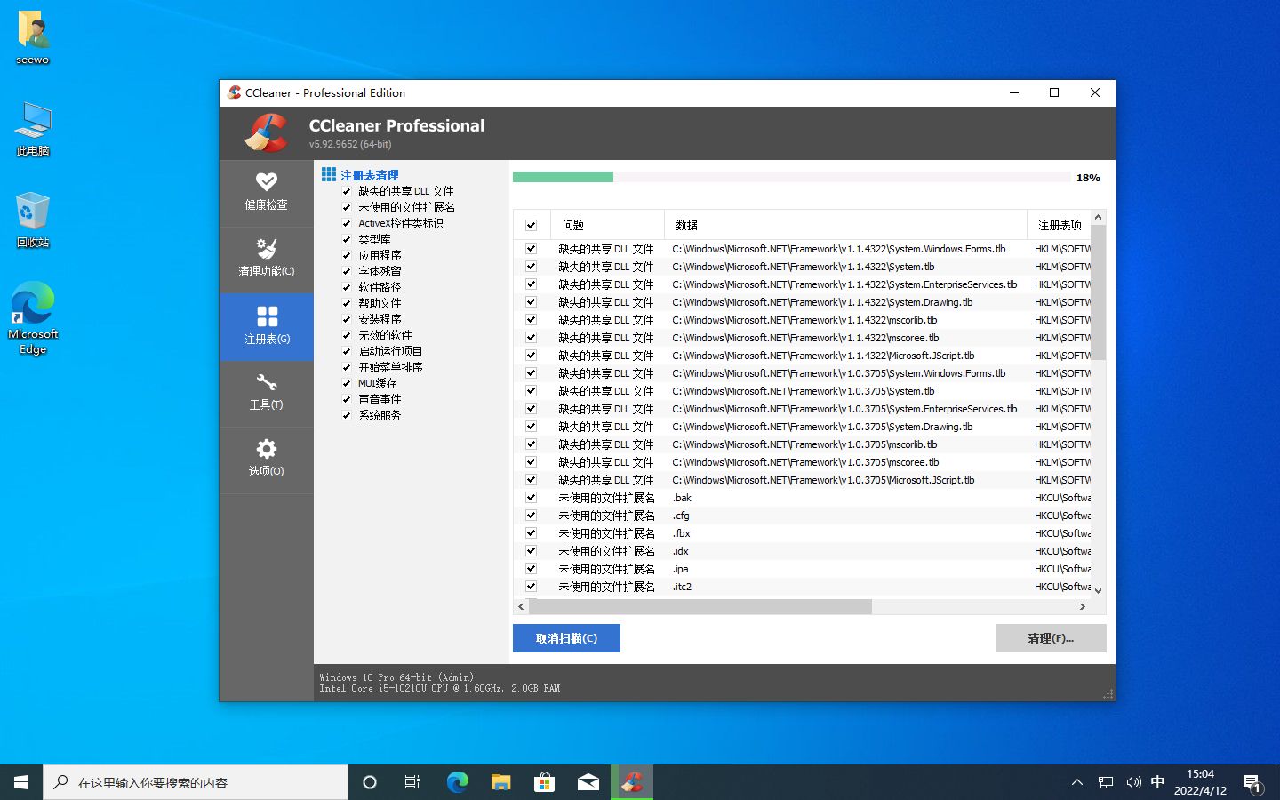Click the vertical scrollbar thumb in results
The image size is (1280, 800).
pos(1098,292)
